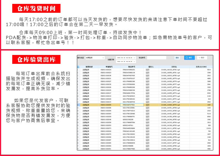This screenshot has width=220, height=156.
Task: Sort by the 视频类型 column header
Action: [89, 67]
